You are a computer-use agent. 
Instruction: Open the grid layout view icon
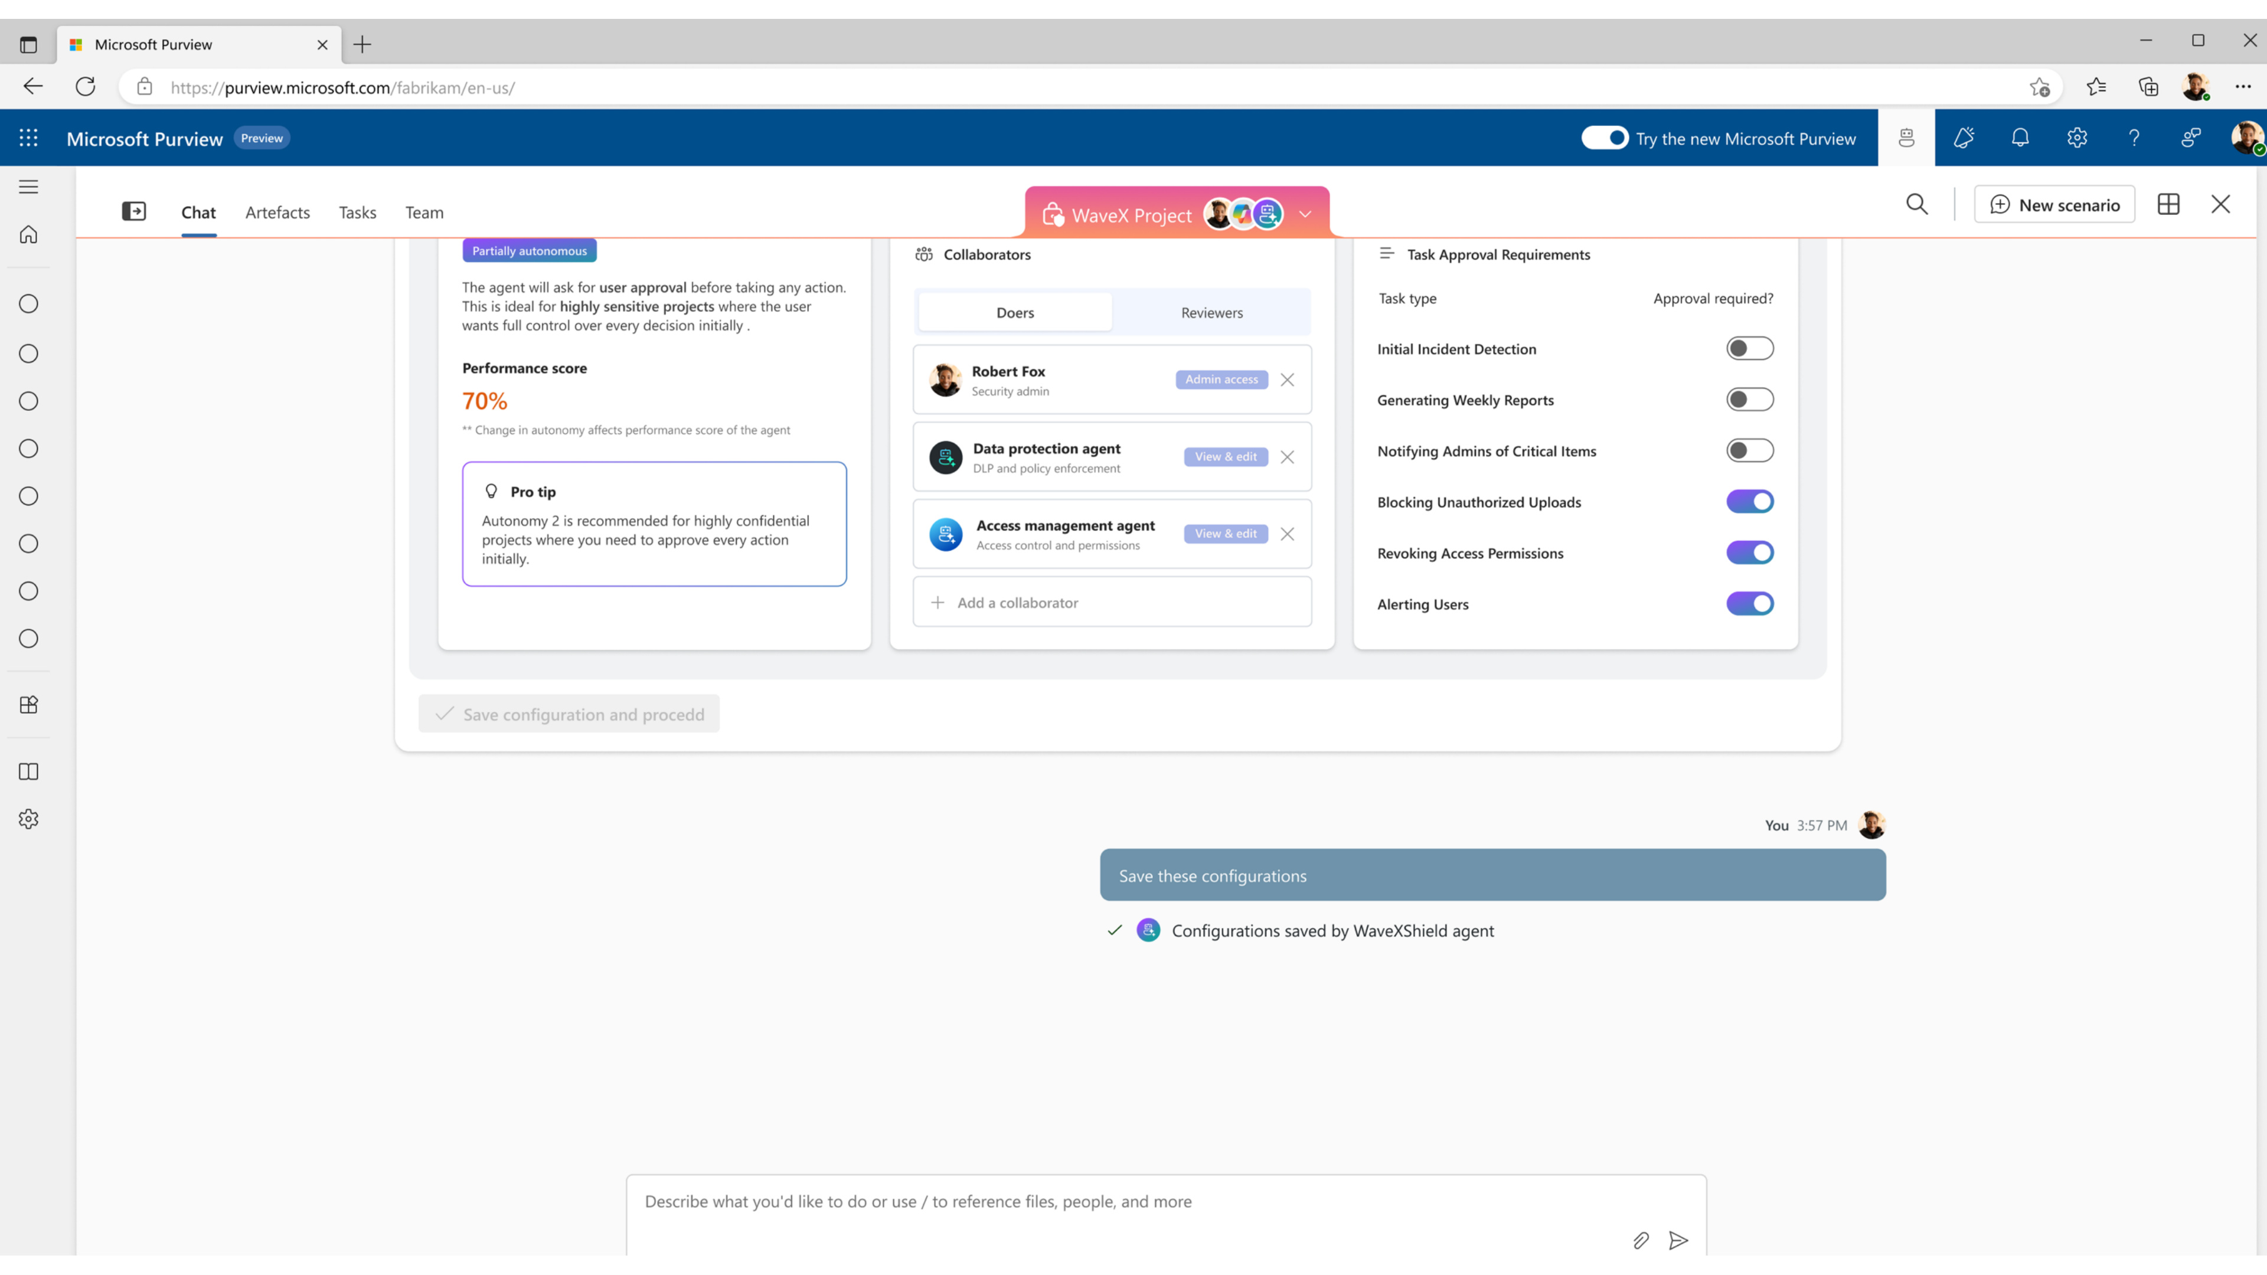pyautogui.click(x=2168, y=204)
